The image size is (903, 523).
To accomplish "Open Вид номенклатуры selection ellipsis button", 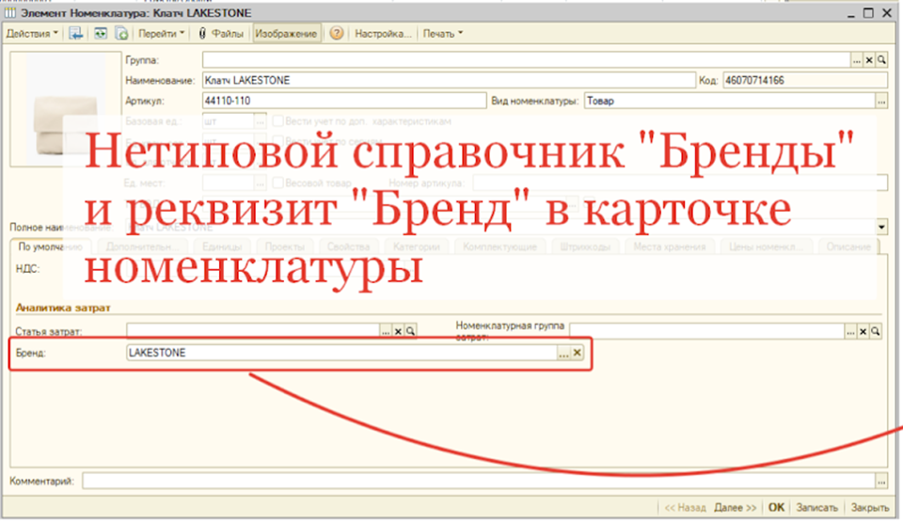I will 880,100.
